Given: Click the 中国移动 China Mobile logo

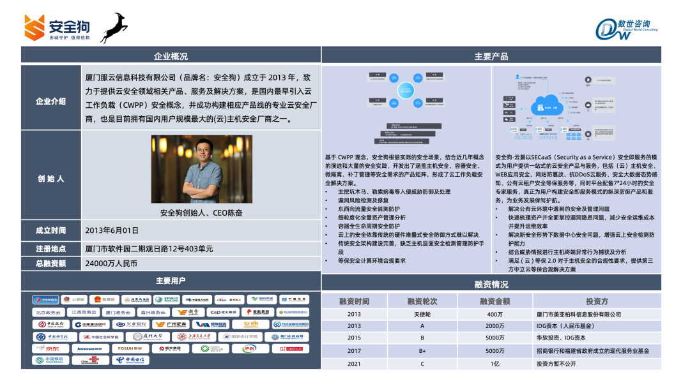Looking at the screenshot, I should point(50,361).
